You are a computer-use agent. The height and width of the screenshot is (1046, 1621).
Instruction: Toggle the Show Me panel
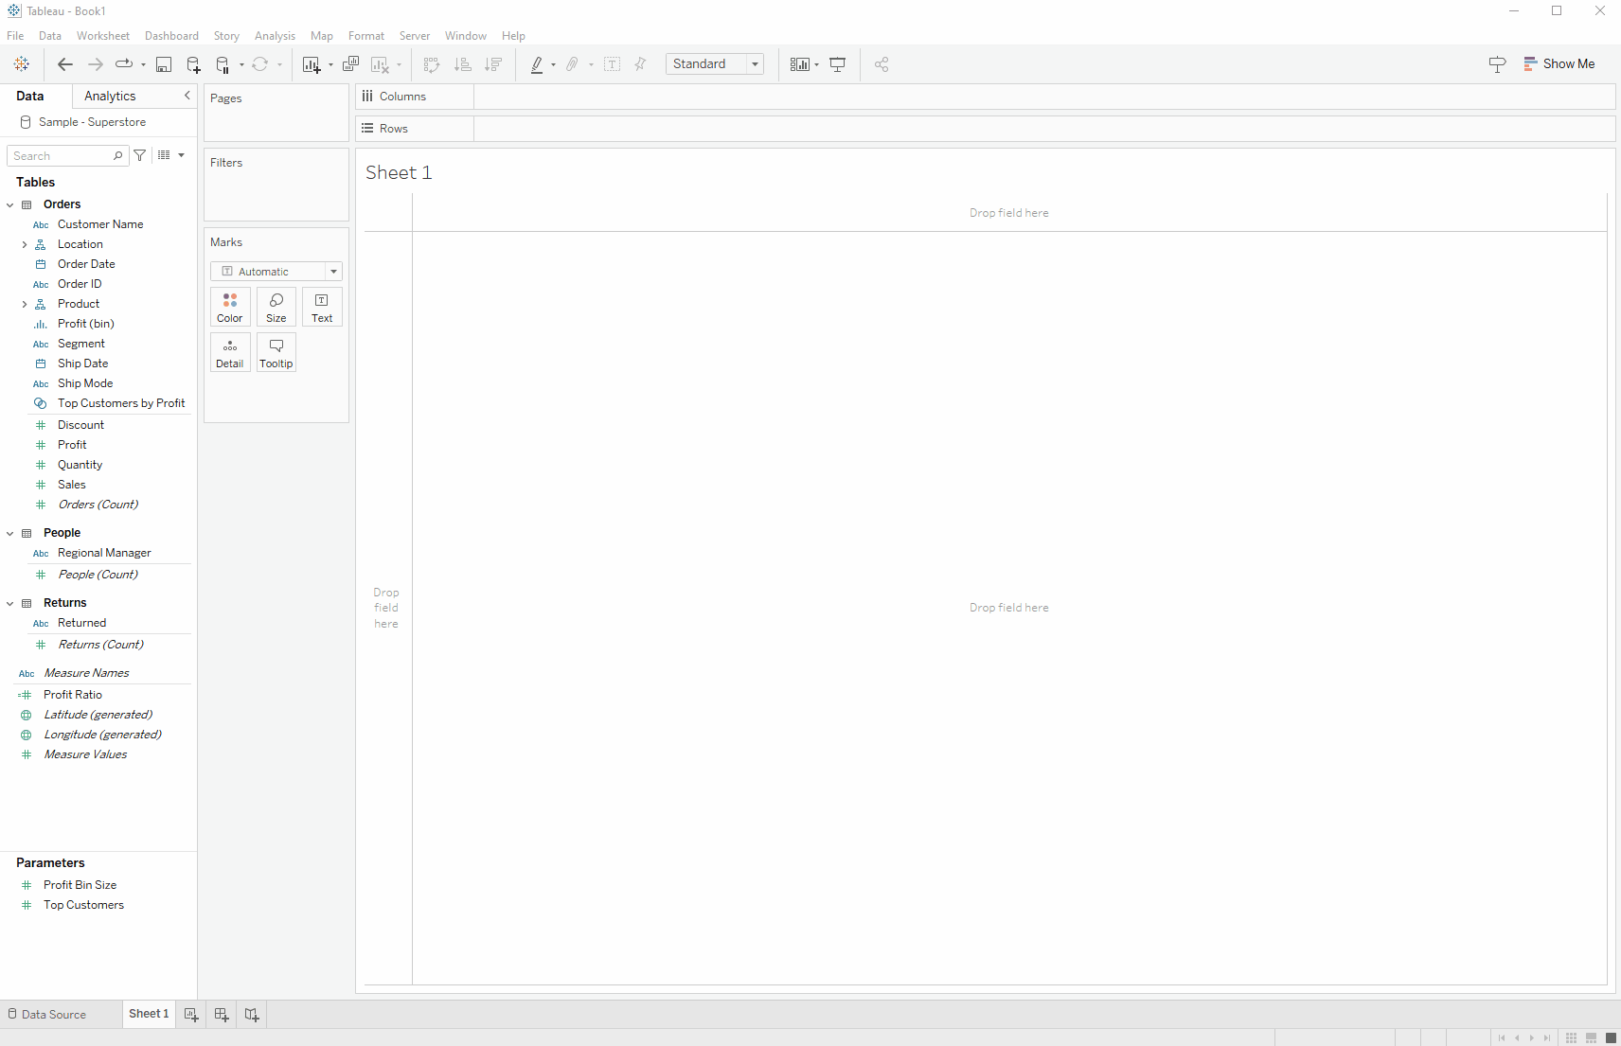pos(1559,64)
